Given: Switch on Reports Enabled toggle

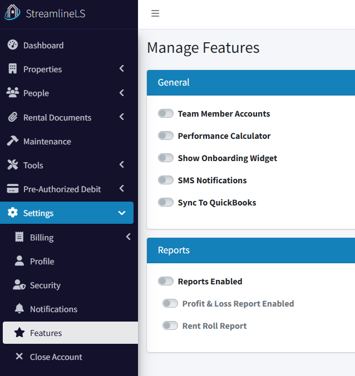Looking at the screenshot, I should point(166,281).
